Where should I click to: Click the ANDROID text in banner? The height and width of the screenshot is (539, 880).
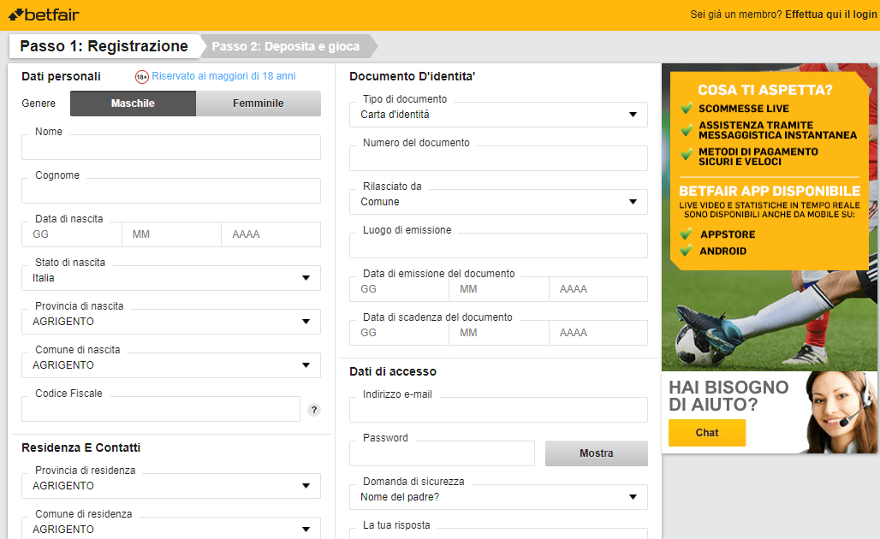(722, 252)
